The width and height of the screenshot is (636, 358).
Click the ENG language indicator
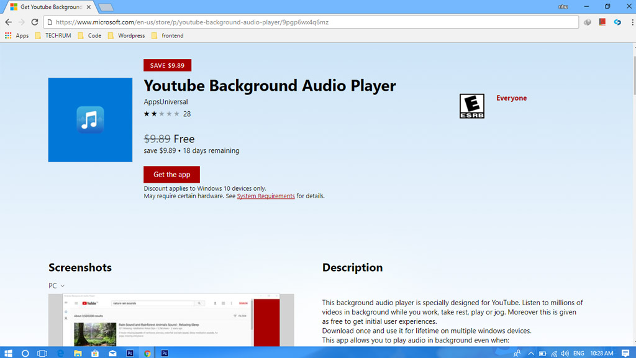(x=579, y=354)
